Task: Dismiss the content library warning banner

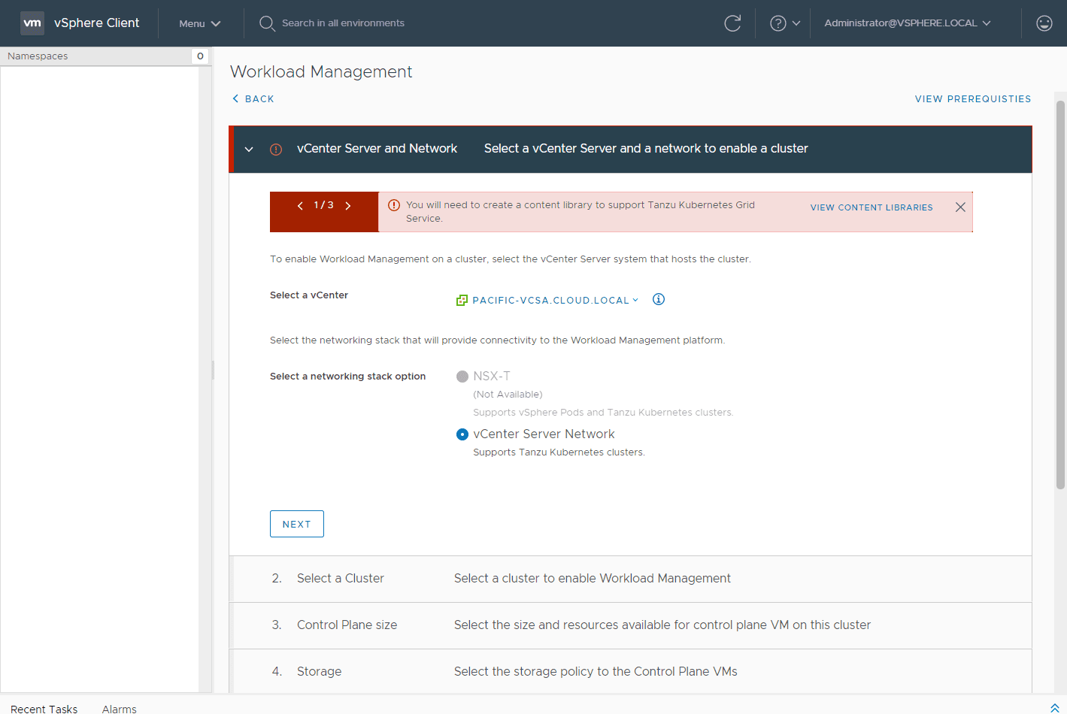Action: [960, 207]
